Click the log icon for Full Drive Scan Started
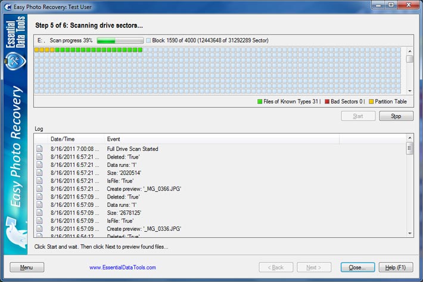This screenshot has width=423, height=282. 40,148
